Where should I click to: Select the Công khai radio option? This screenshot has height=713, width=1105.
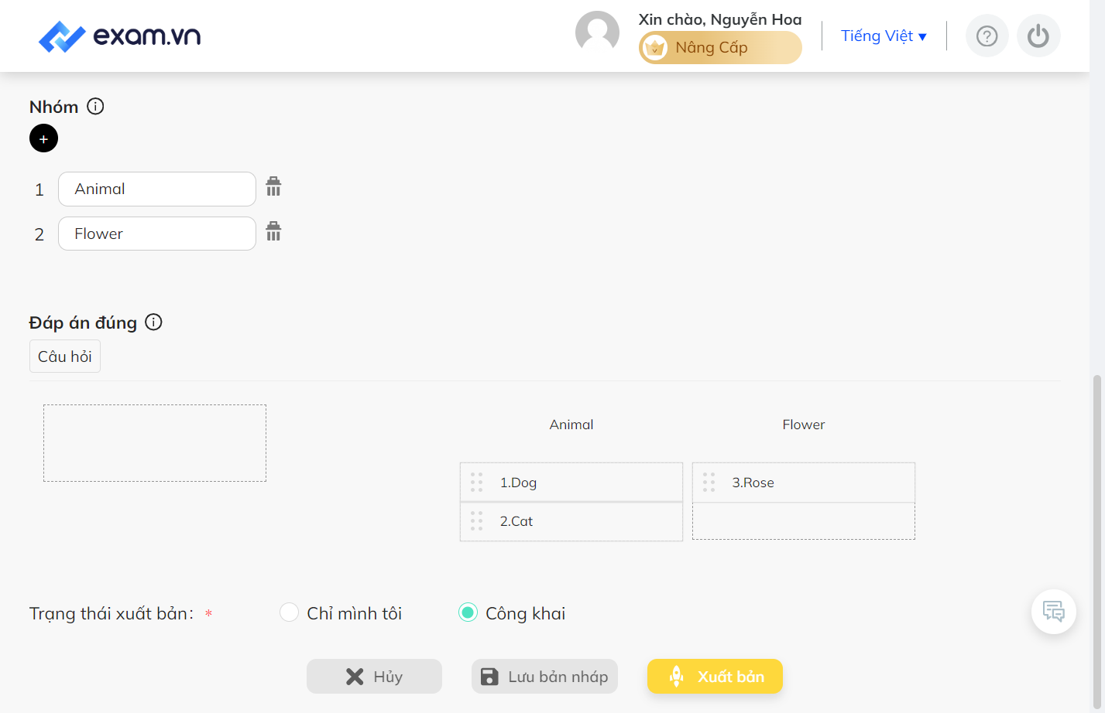click(x=468, y=612)
